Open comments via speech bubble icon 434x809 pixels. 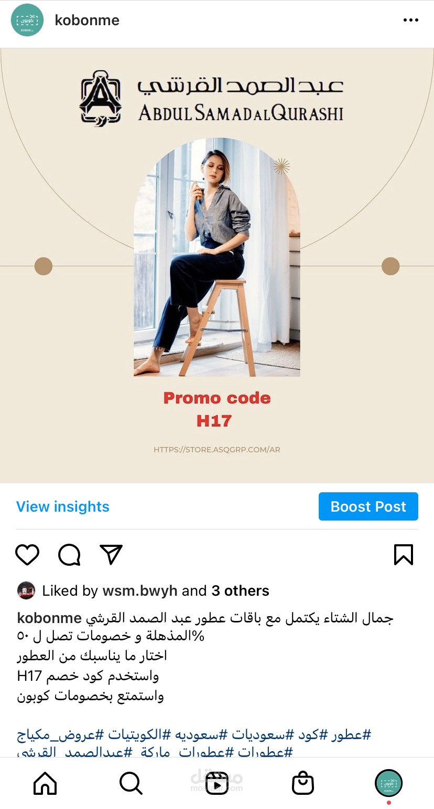69,555
